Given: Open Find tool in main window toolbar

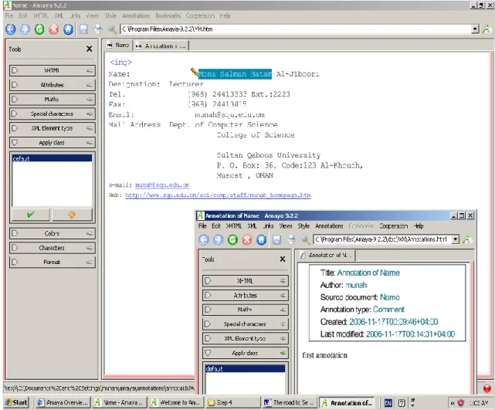Looking at the screenshot, I should tap(112, 29).
